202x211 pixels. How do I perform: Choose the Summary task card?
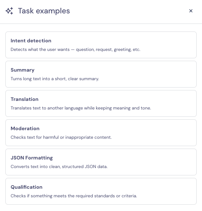click(x=101, y=74)
